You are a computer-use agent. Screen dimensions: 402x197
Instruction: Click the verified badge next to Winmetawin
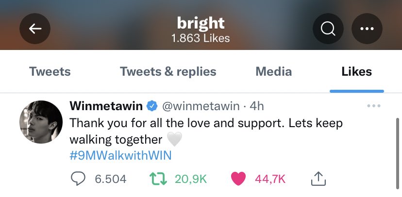(152, 106)
